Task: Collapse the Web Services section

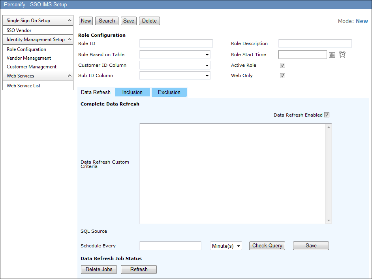Action: pos(70,76)
